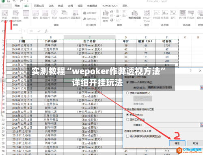The image size is (203, 155).
Task: Click cell with 2016年12月31日
Action: click(22, 45)
